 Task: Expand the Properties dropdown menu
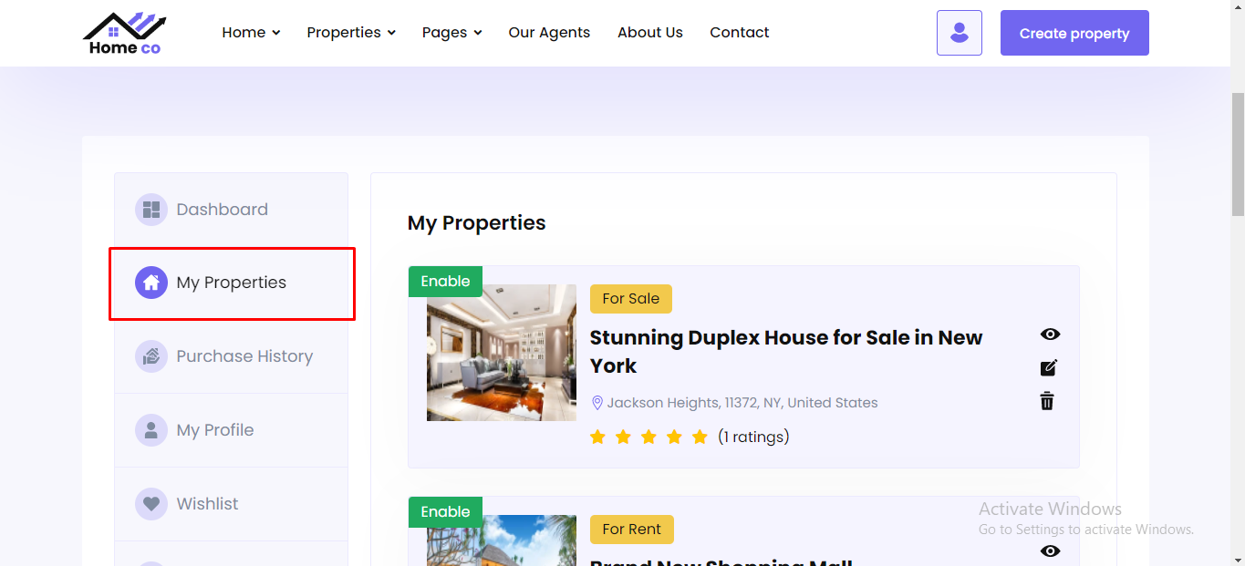(351, 33)
